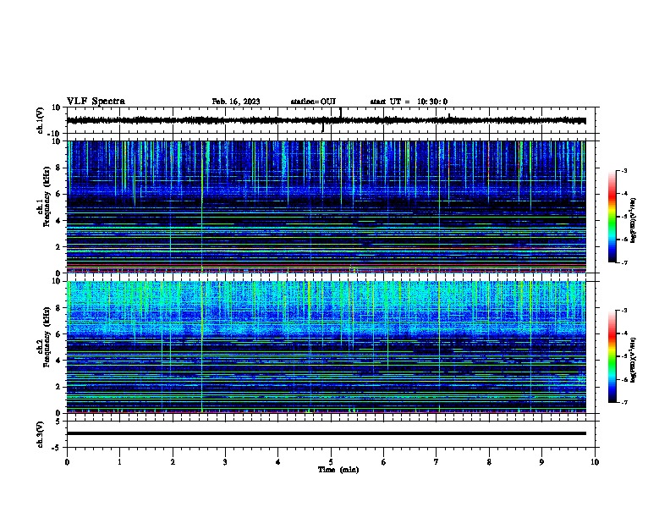
Task: Click the ch.1 spectrogram color scale bar
Action: [612, 217]
